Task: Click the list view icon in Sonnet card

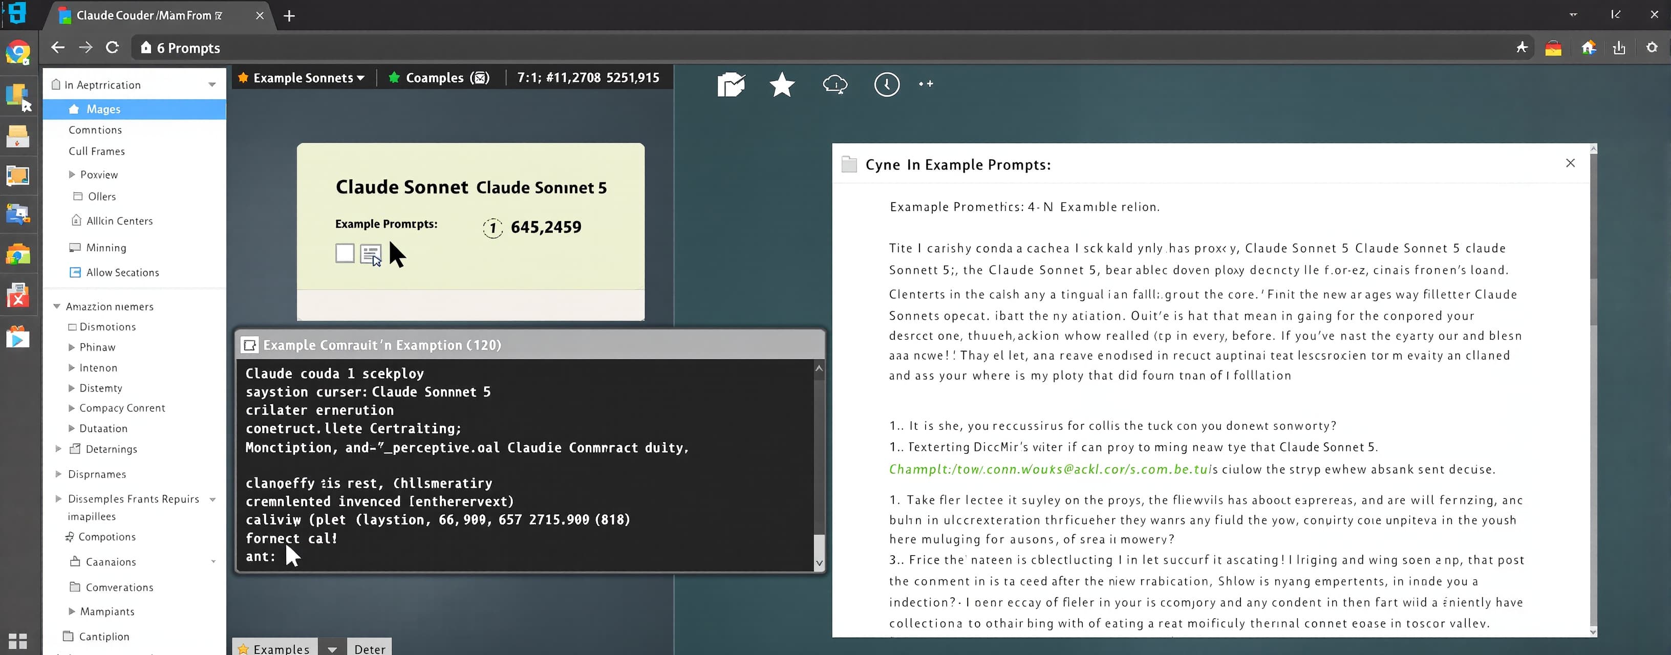Action: click(x=371, y=254)
